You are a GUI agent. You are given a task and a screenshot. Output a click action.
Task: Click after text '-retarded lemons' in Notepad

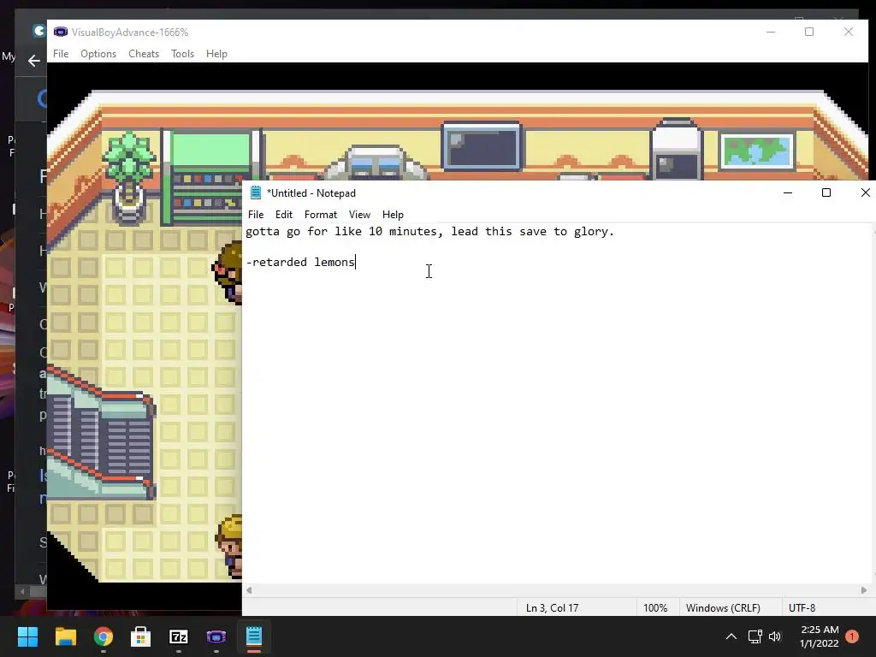click(357, 262)
